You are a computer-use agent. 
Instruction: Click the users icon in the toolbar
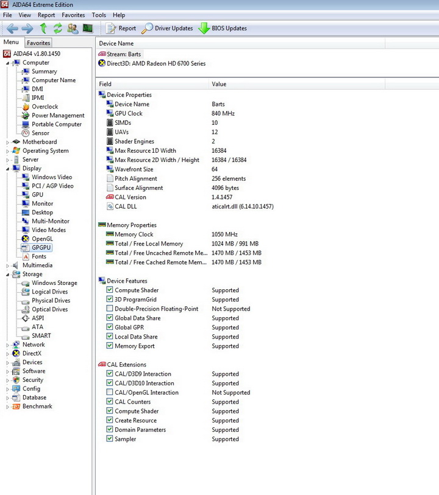pos(73,29)
